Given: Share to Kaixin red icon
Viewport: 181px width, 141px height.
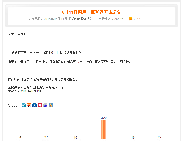Looking at the screenshot, I should coord(40,105).
